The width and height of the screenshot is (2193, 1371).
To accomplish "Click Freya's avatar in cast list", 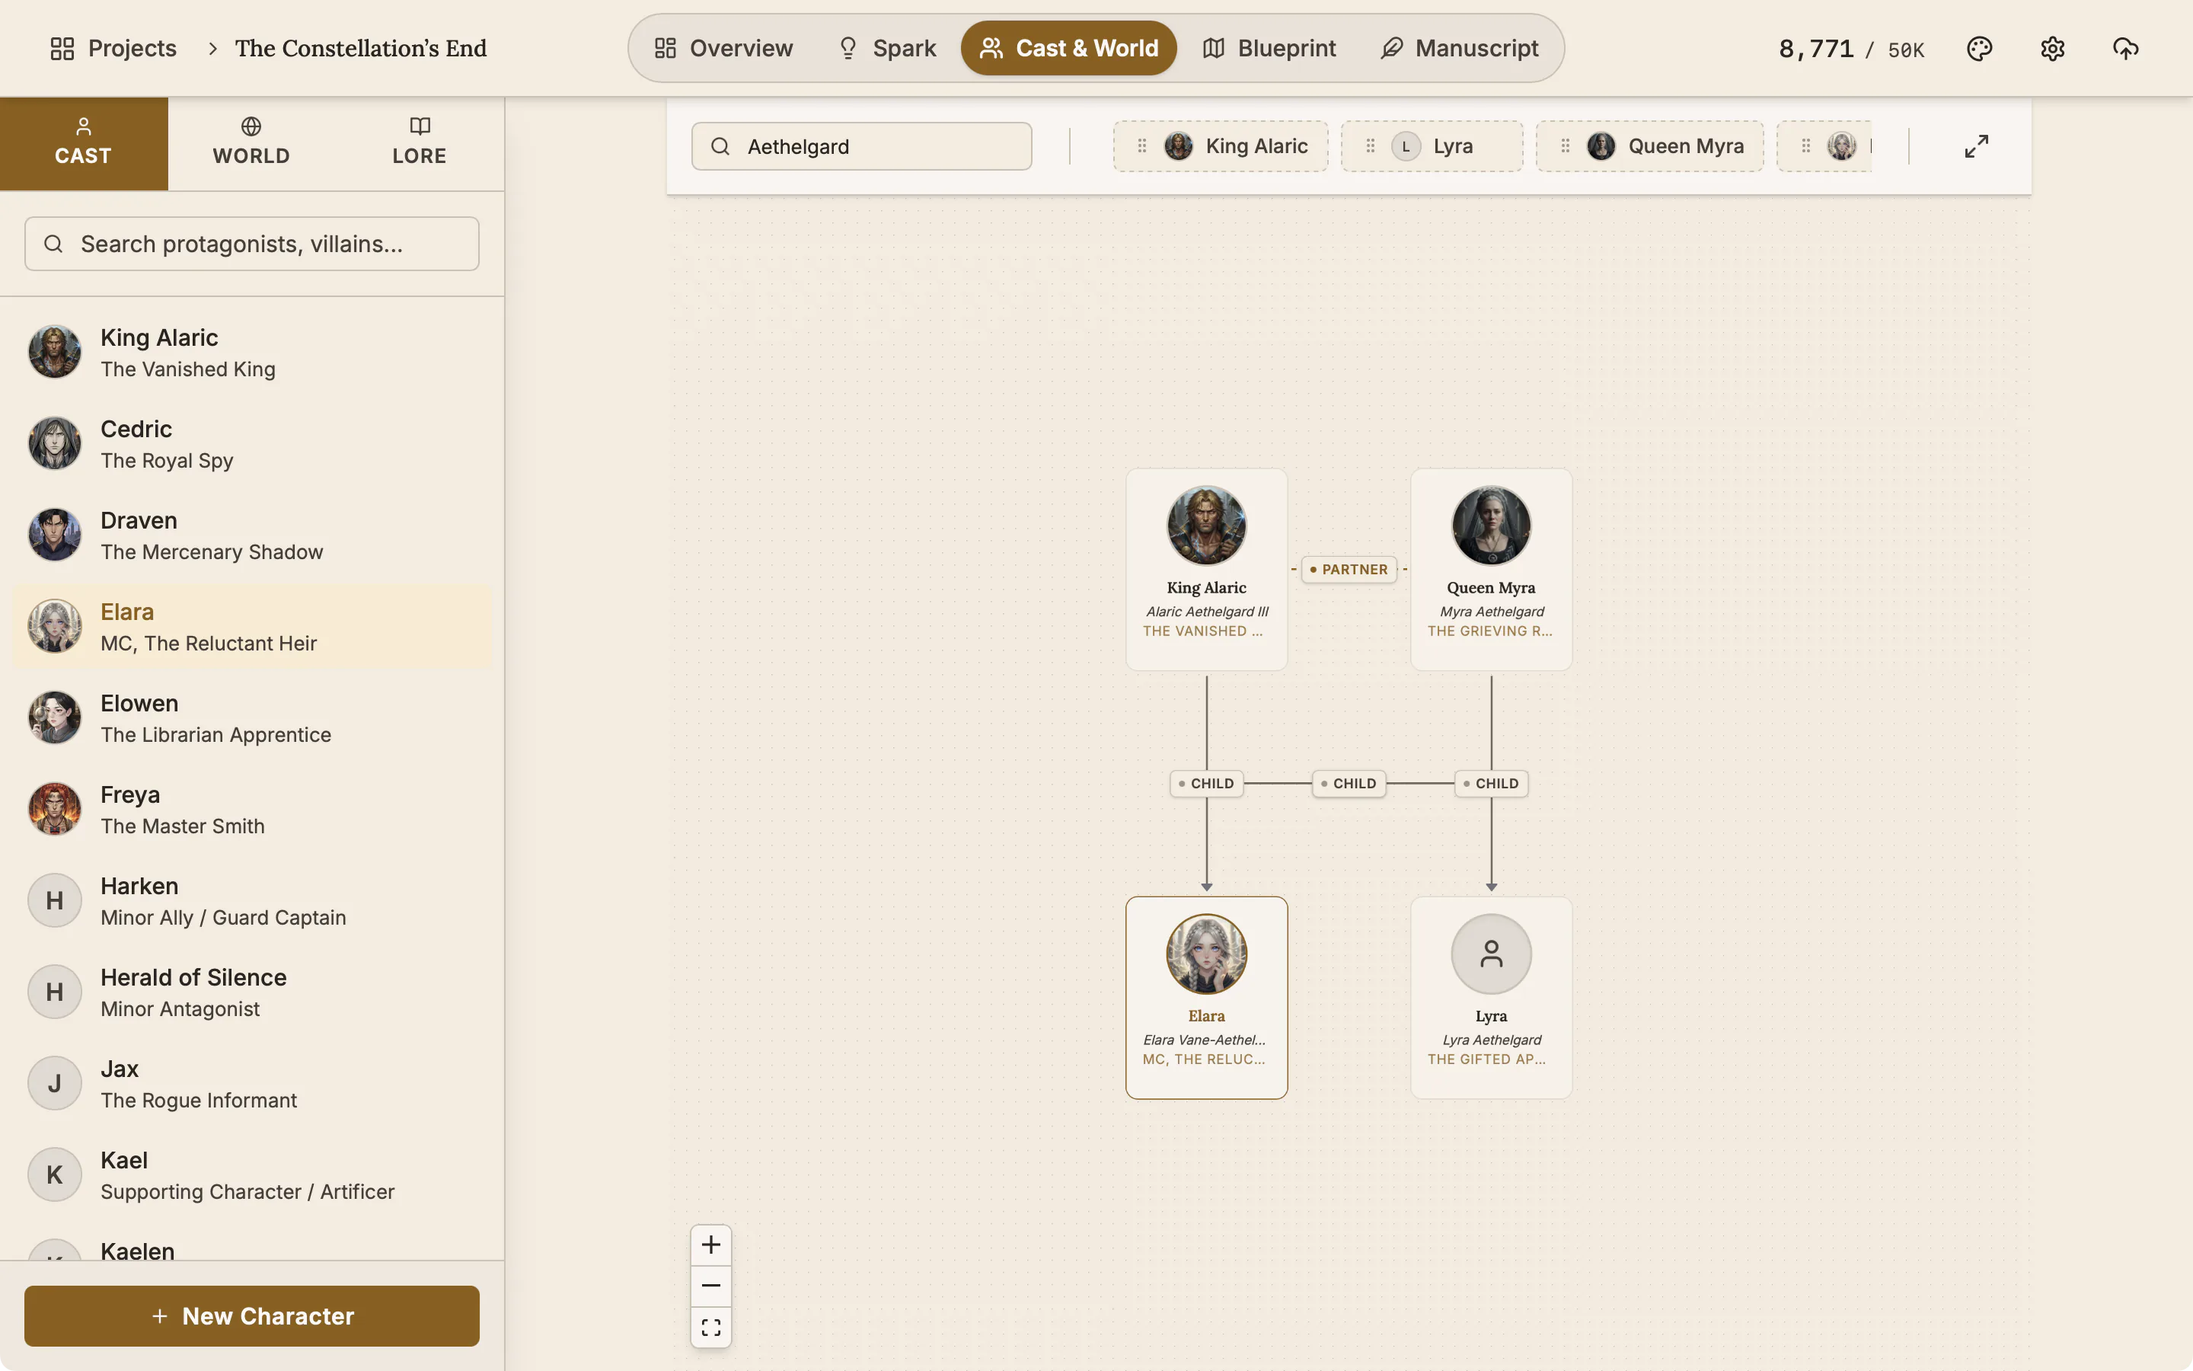I will tap(54, 809).
